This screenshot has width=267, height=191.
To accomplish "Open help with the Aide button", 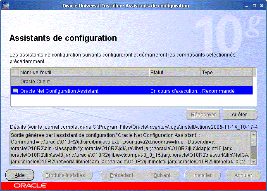I will tap(20, 175).
